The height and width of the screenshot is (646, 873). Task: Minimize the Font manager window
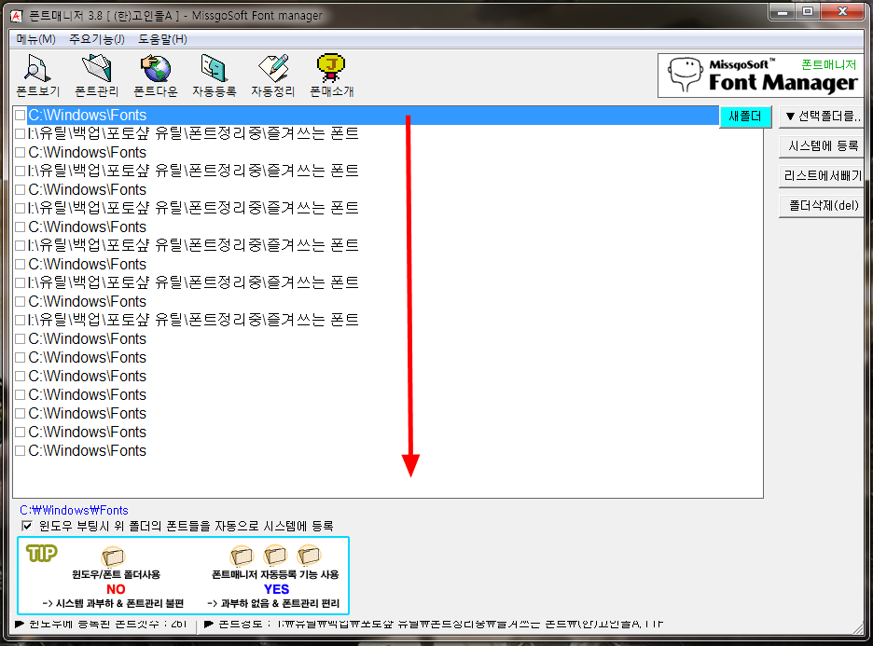pyautogui.click(x=783, y=12)
